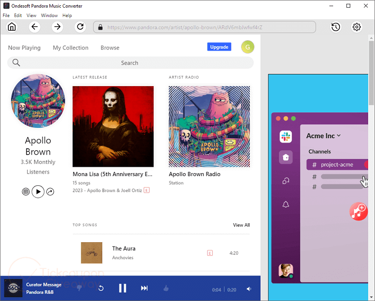375x301 pixels.
Task: Click the URL address bar
Action: click(x=205, y=27)
